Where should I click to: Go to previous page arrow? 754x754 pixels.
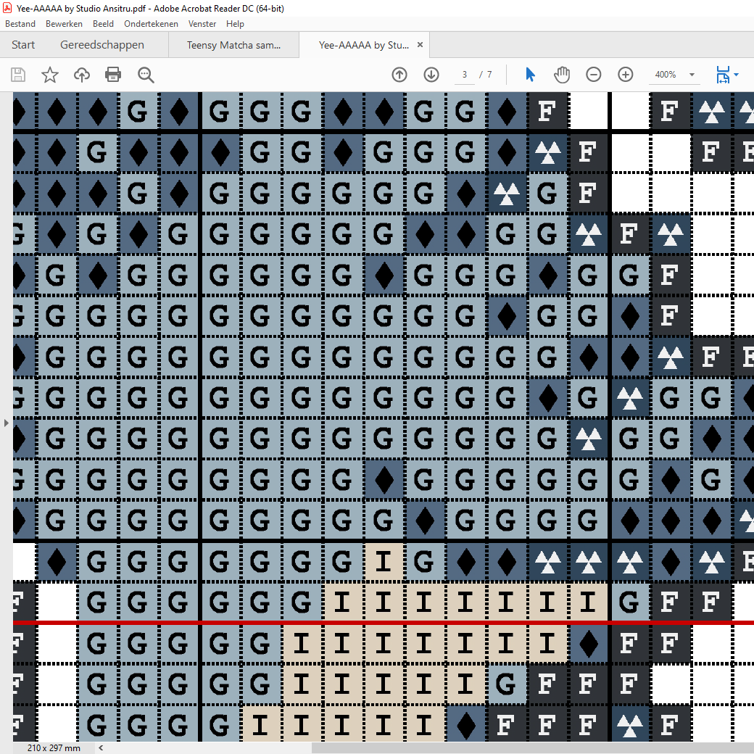tap(399, 75)
